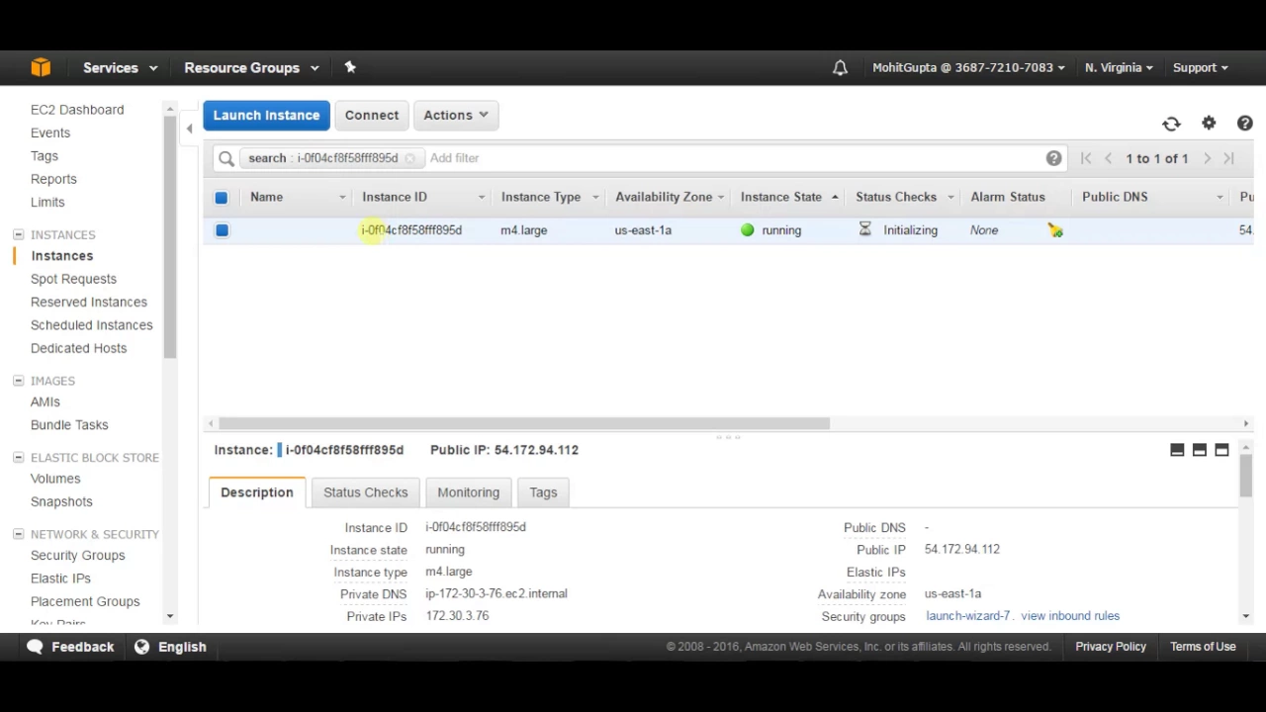The width and height of the screenshot is (1266, 712).
Task: Open Security Groups in sidebar
Action: 78,556
